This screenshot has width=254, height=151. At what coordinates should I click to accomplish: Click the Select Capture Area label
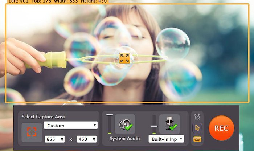[43, 117]
